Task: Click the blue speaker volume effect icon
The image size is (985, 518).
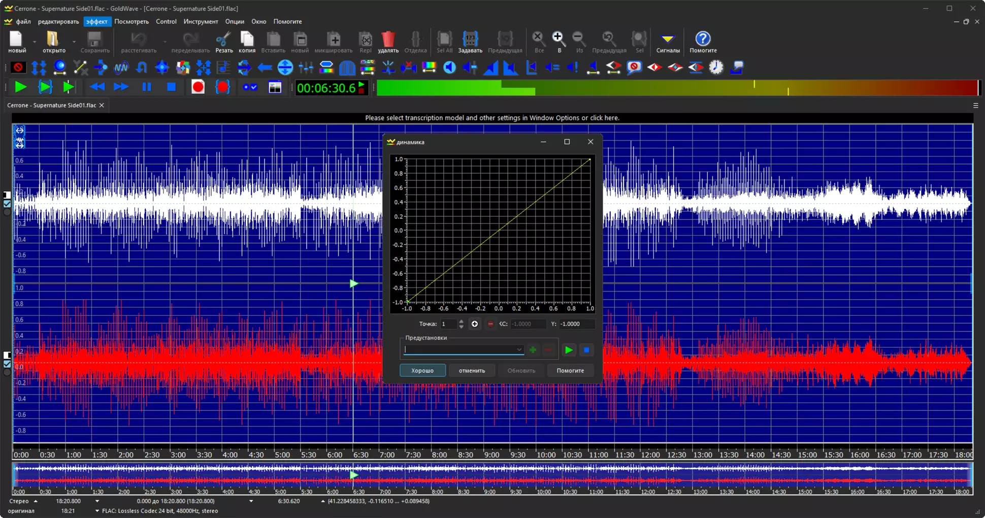Action: coord(449,67)
